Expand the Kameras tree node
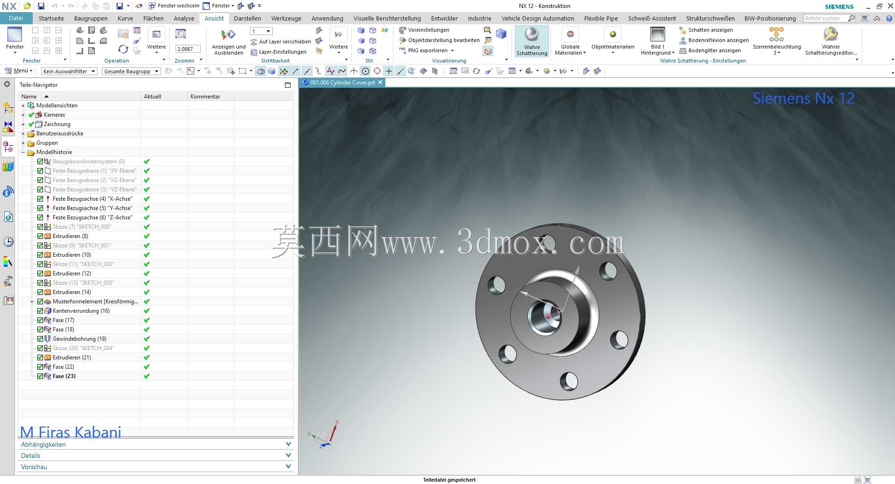 coord(23,115)
